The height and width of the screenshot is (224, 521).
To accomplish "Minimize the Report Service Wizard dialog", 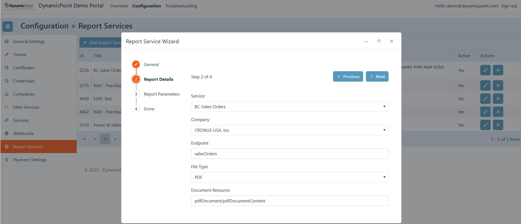I will 366,41.
